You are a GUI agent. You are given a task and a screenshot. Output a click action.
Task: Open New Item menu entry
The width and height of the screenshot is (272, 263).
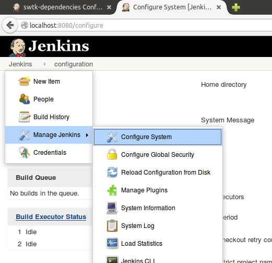tap(49, 82)
